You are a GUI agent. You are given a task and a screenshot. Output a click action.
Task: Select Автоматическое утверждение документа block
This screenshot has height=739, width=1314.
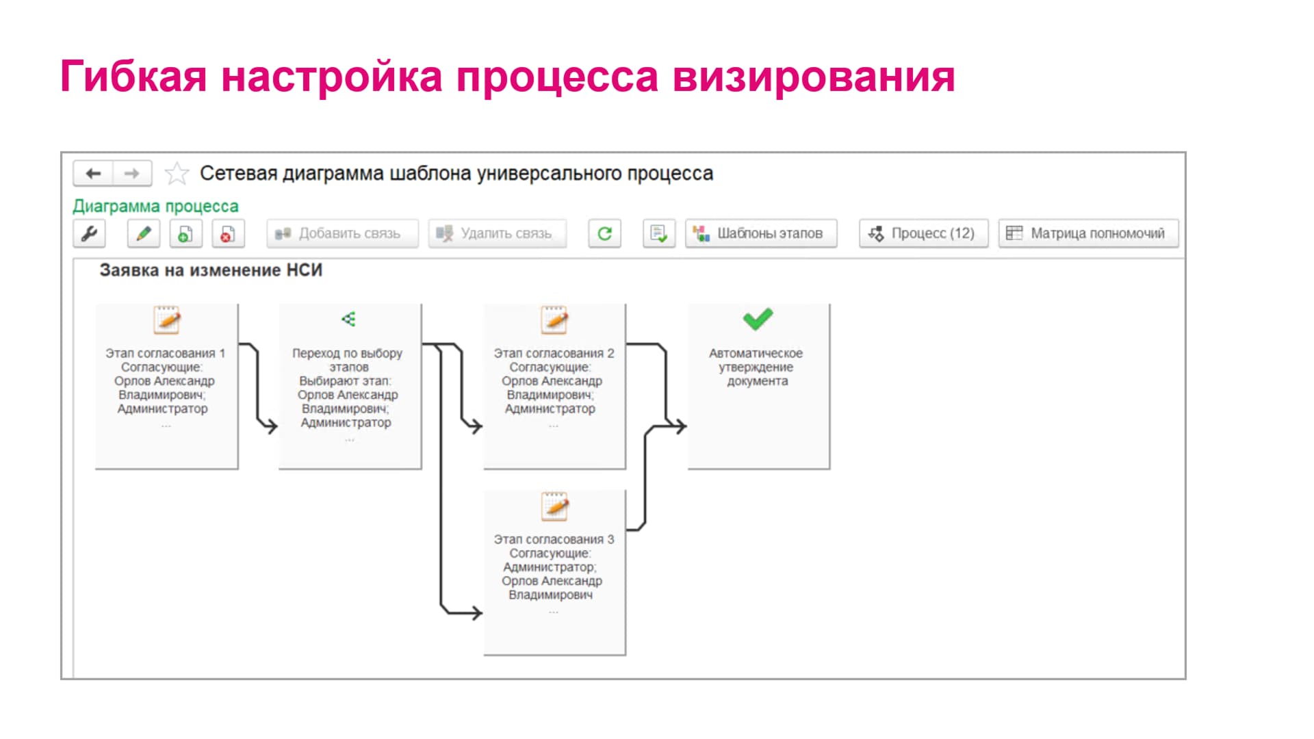pyautogui.click(x=758, y=387)
